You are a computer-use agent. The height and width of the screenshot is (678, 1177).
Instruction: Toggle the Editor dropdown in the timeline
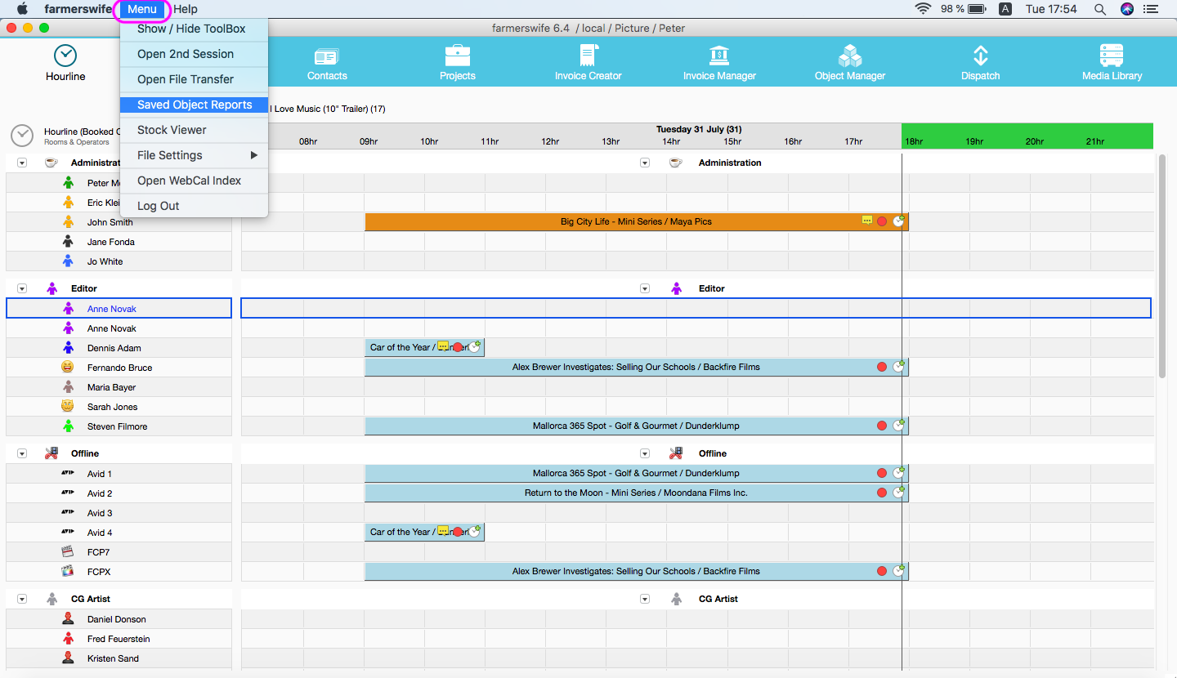coord(645,288)
